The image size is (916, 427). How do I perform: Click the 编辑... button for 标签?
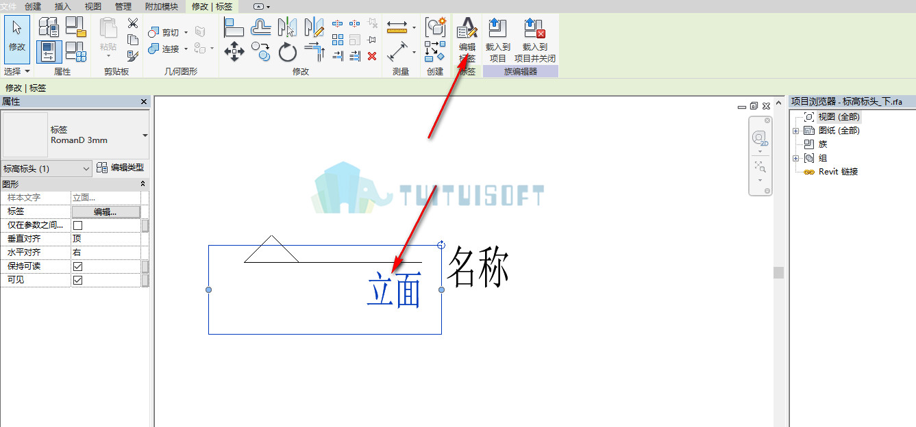click(x=105, y=211)
